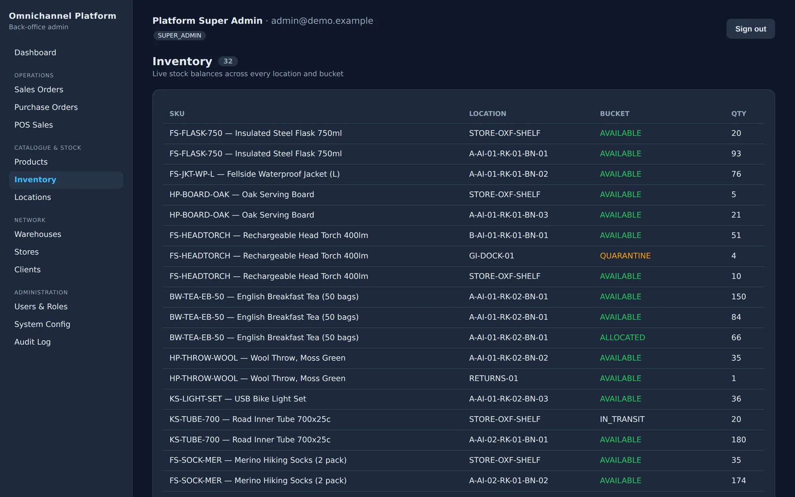
Task: Click location B-AI-01-RK-01-BN-01
Action: click(x=508, y=235)
